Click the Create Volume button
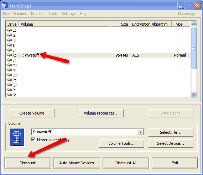203x175 pixels. [x=32, y=113]
